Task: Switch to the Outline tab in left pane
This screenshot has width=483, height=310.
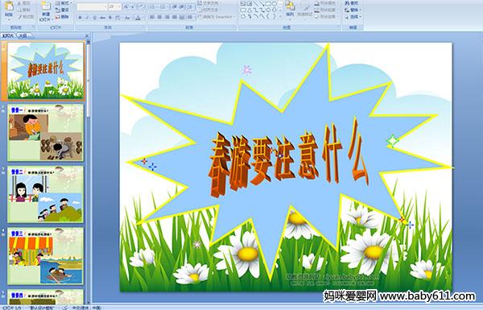Action: (x=23, y=35)
